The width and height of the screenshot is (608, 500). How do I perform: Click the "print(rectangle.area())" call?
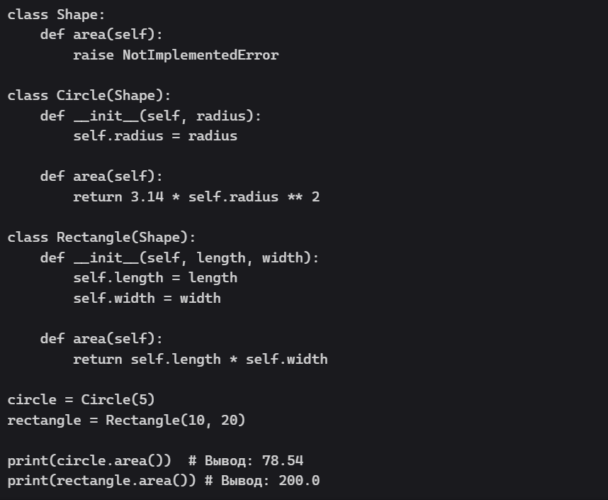coord(101,480)
